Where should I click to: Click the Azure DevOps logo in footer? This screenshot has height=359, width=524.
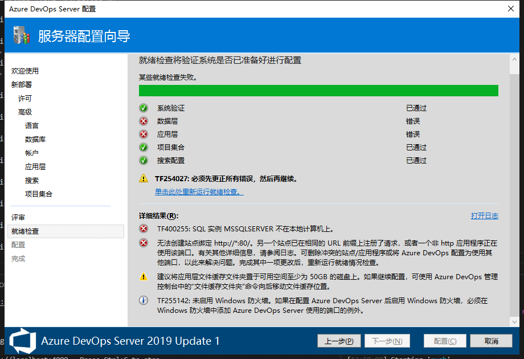click(x=23, y=341)
